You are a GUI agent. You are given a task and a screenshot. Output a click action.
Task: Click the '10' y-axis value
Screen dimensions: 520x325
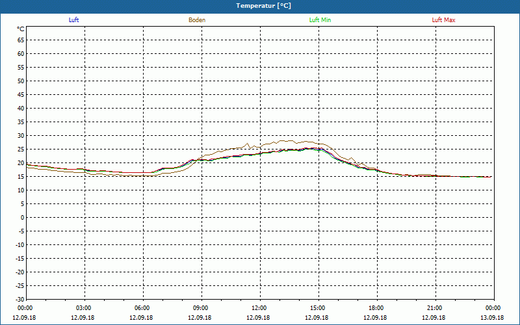(x=21, y=190)
